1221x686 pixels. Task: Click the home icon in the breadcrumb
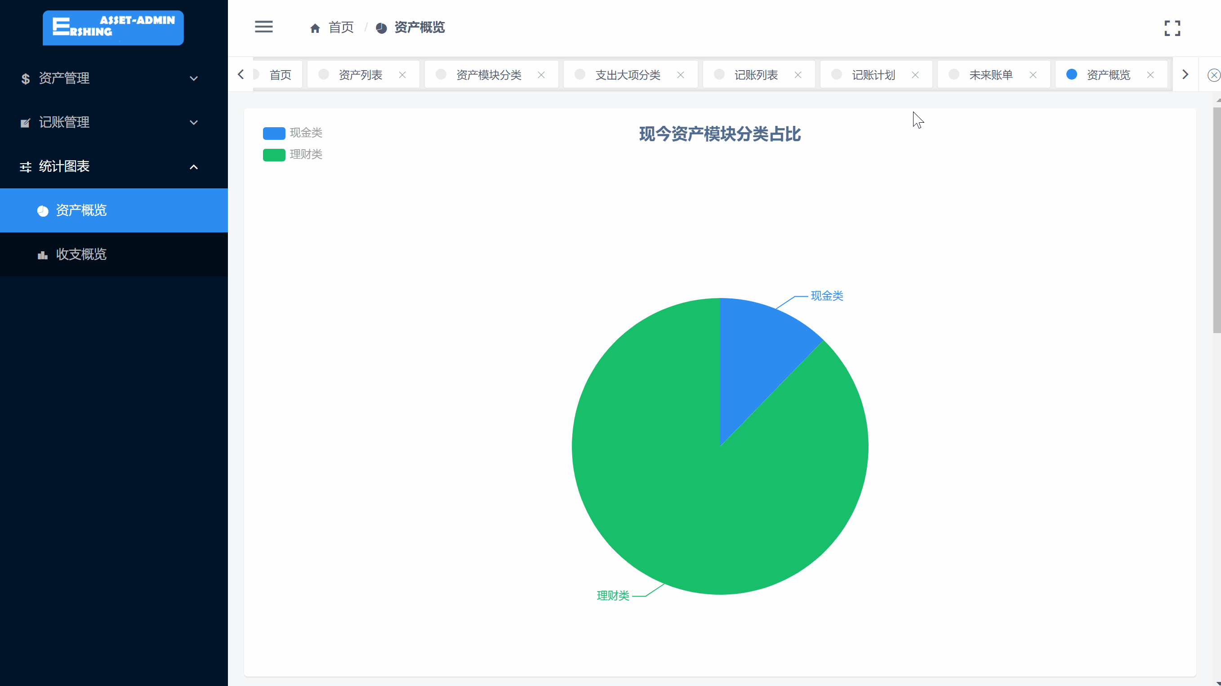(x=315, y=27)
